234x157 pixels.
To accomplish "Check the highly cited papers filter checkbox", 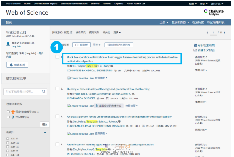I will click(8, 111).
